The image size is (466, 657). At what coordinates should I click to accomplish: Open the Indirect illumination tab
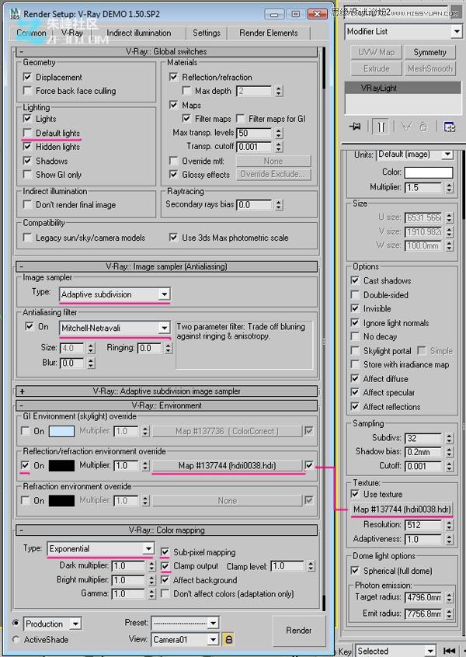click(139, 33)
